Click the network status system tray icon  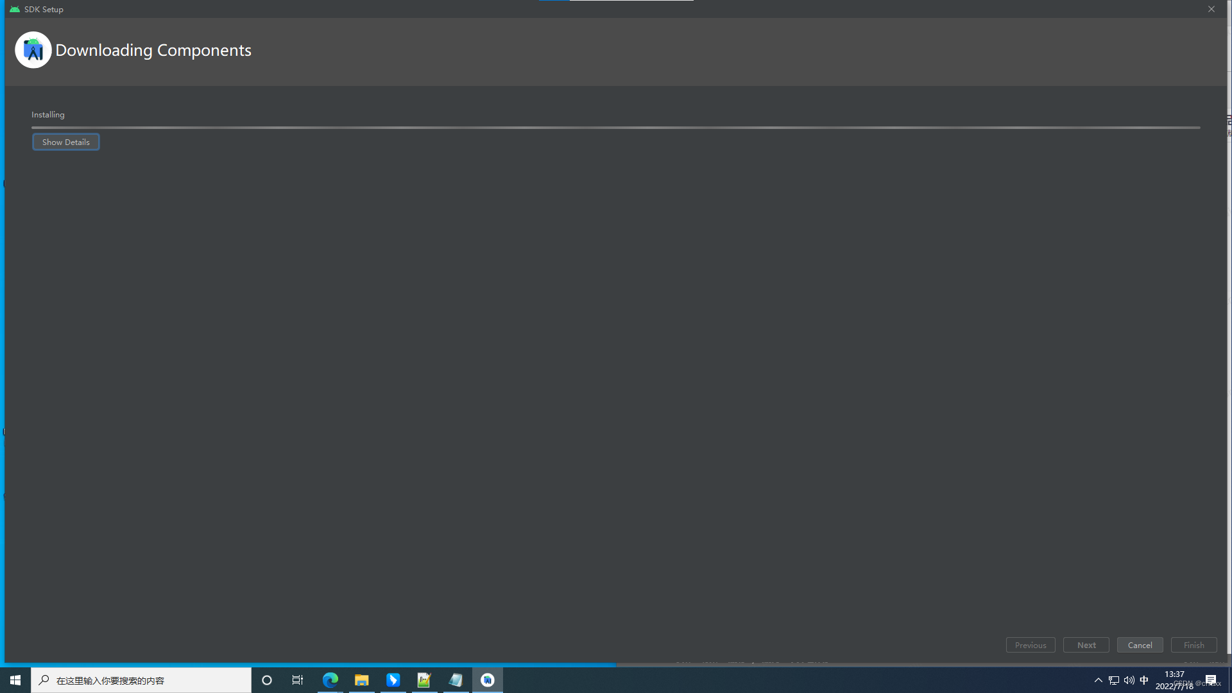point(1113,680)
